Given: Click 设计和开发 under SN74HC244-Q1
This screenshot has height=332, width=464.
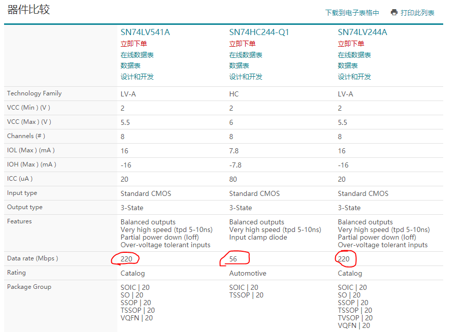Looking at the screenshot, I should pyautogui.click(x=246, y=77).
